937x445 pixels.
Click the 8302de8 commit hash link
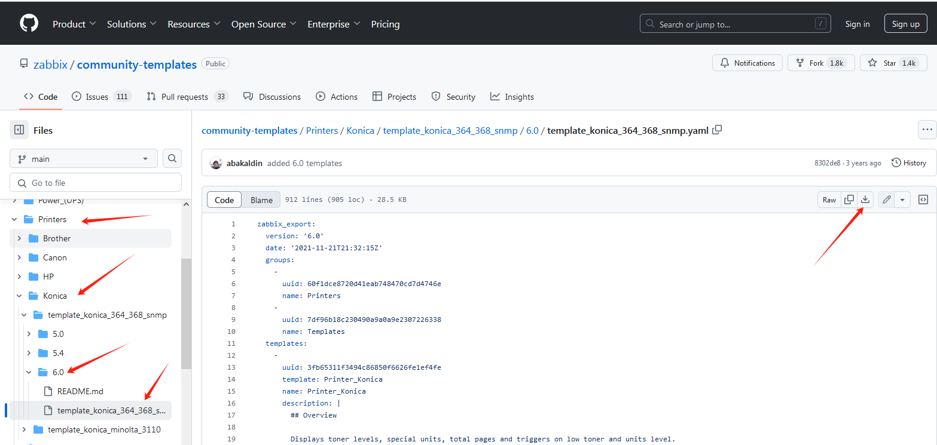828,163
